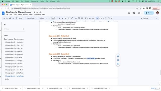
Task: Increase the paragraph indent
Action: pos(109,18)
